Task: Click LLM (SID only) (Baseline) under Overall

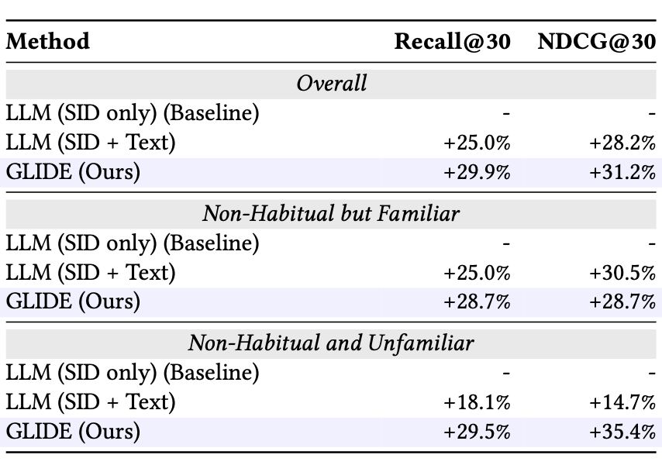Action: (x=133, y=113)
